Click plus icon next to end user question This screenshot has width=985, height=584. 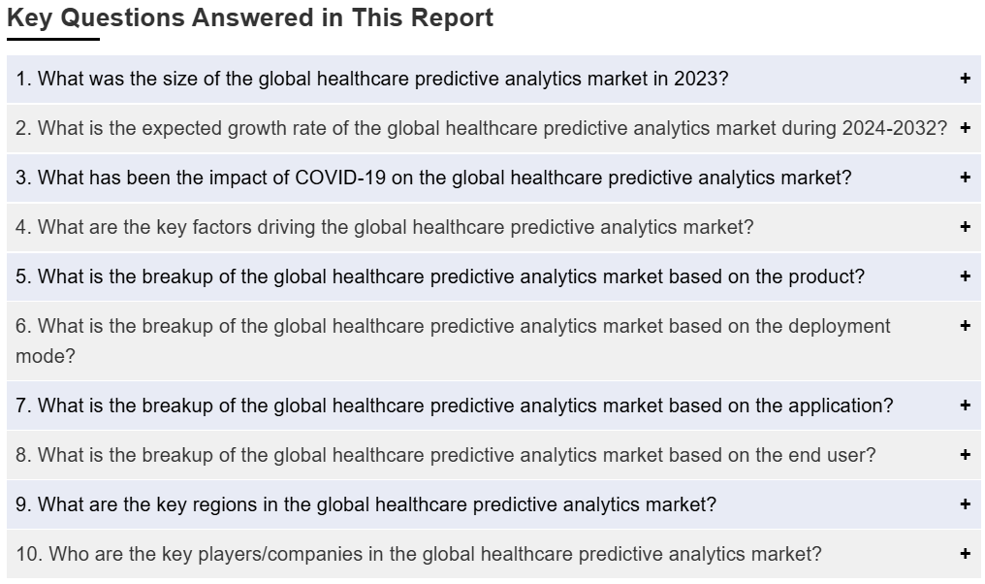[965, 455]
